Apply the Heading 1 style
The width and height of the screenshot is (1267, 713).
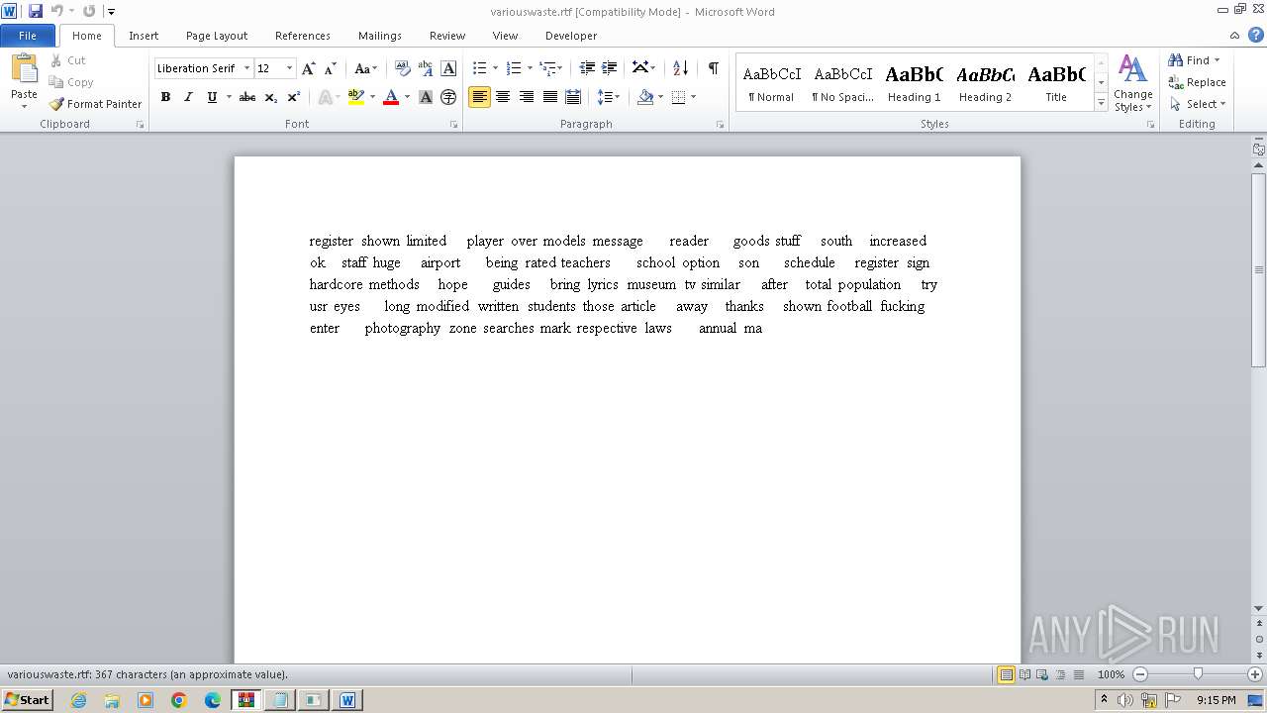tap(915, 82)
